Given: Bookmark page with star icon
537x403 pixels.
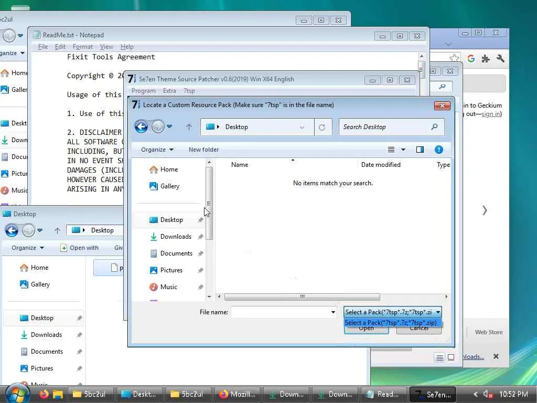Looking at the screenshot, I should pyautogui.click(x=455, y=58).
